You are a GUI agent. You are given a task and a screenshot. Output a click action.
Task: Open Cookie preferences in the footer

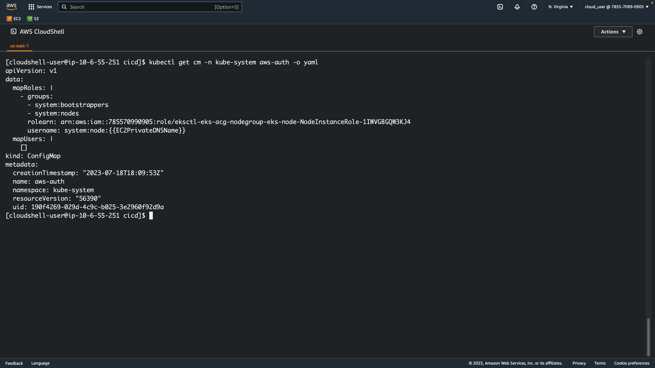(x=631, y=363)
